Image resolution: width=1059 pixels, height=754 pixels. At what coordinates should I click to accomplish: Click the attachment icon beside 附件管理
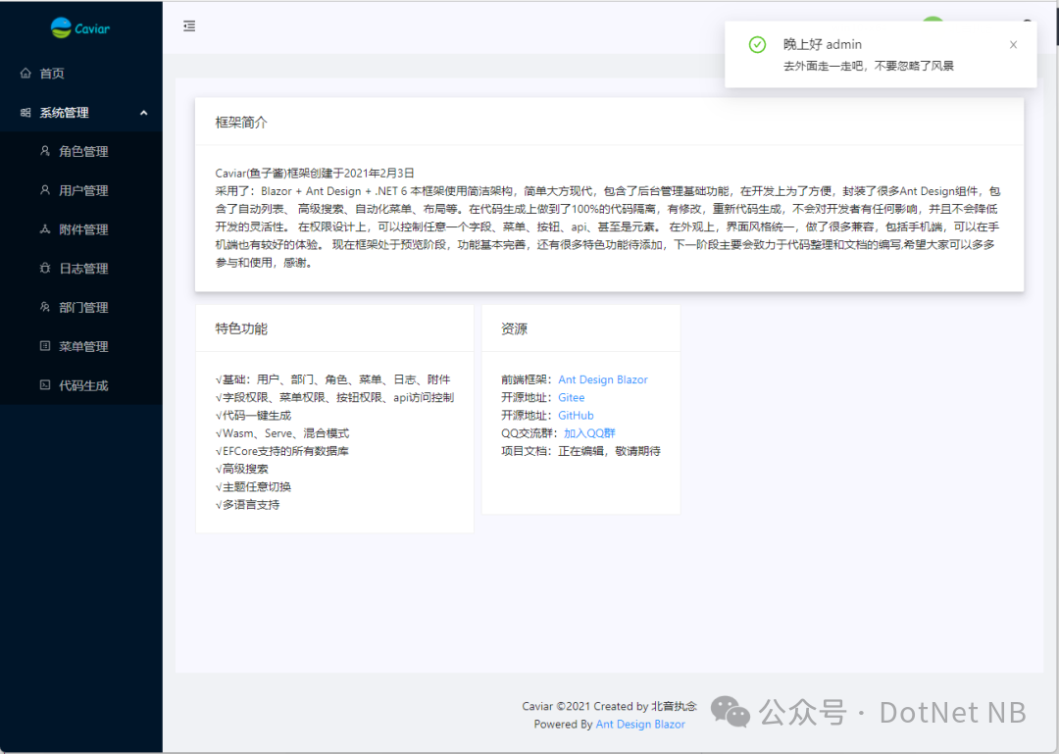click(x=46, y=228)
